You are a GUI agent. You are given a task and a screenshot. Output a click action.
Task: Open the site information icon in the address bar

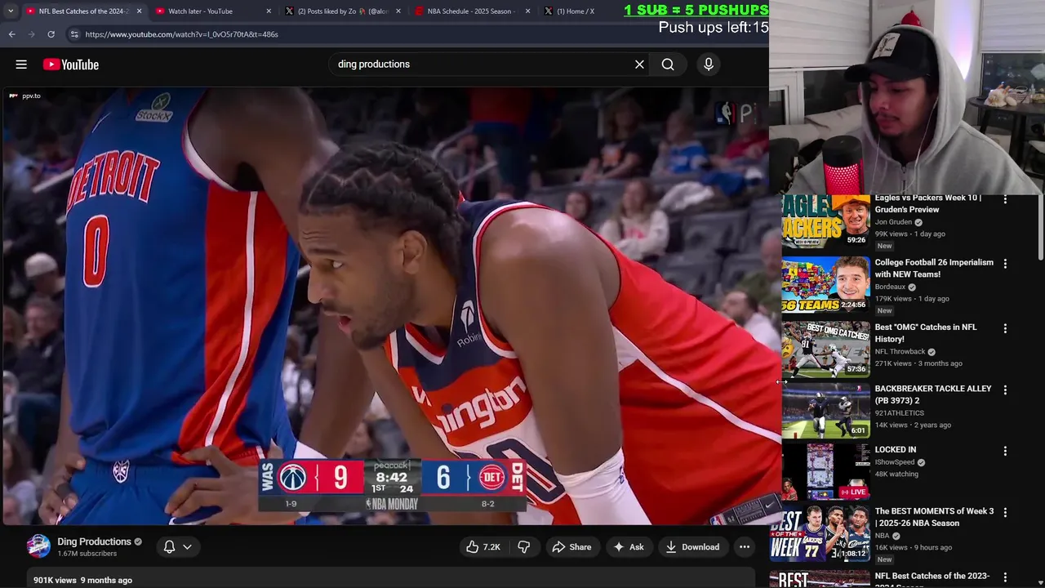tap(74, 34)
